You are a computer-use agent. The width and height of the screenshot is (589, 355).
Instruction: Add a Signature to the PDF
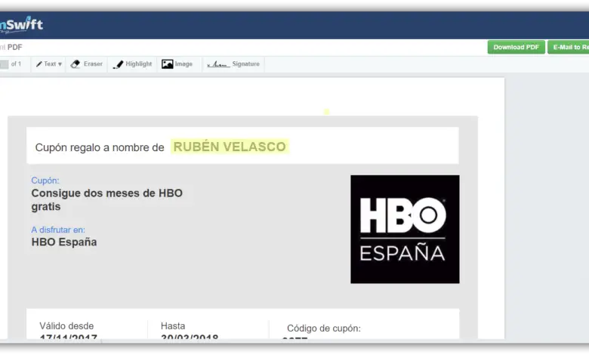click(233, 64)
